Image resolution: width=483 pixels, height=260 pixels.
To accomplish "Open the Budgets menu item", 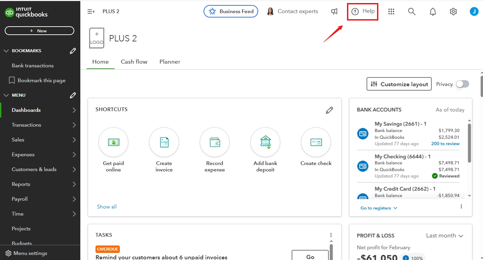I will pos(22,243).
